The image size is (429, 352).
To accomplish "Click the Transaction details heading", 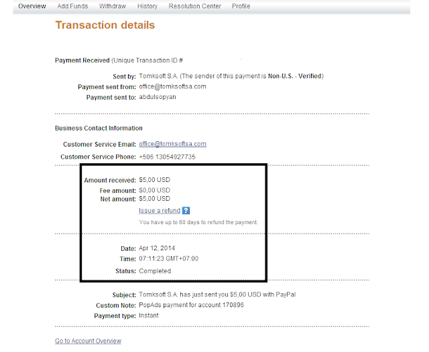I will (105, 25).
